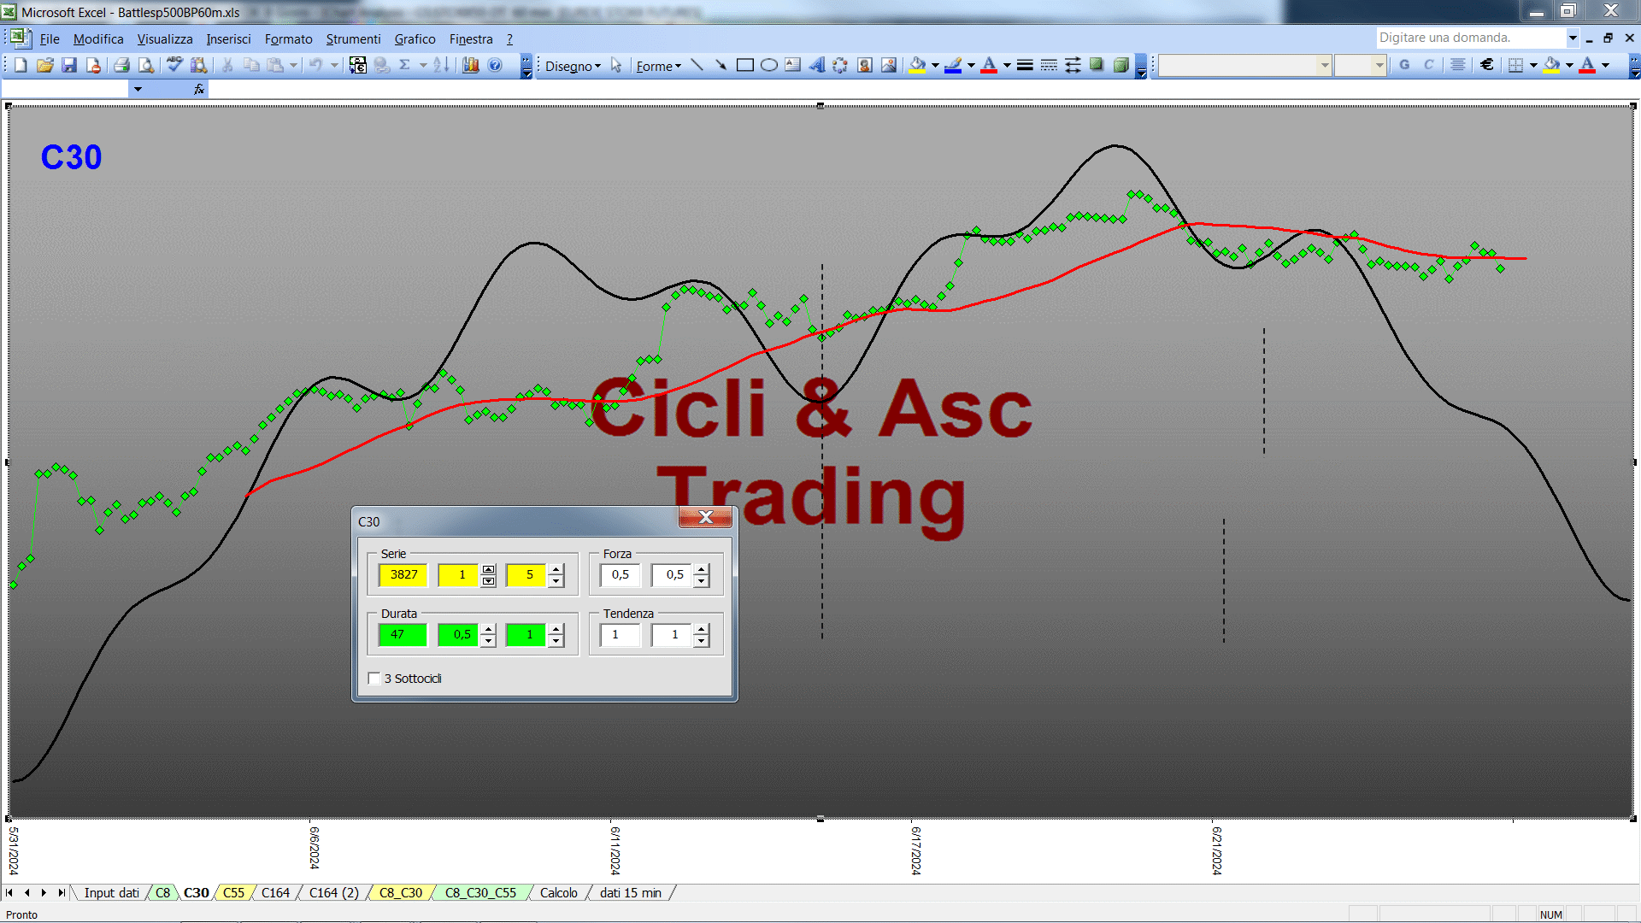Click the Select Objects arrow pointer
Screen dimensions: 1641x923
click(x=616, y=66)
